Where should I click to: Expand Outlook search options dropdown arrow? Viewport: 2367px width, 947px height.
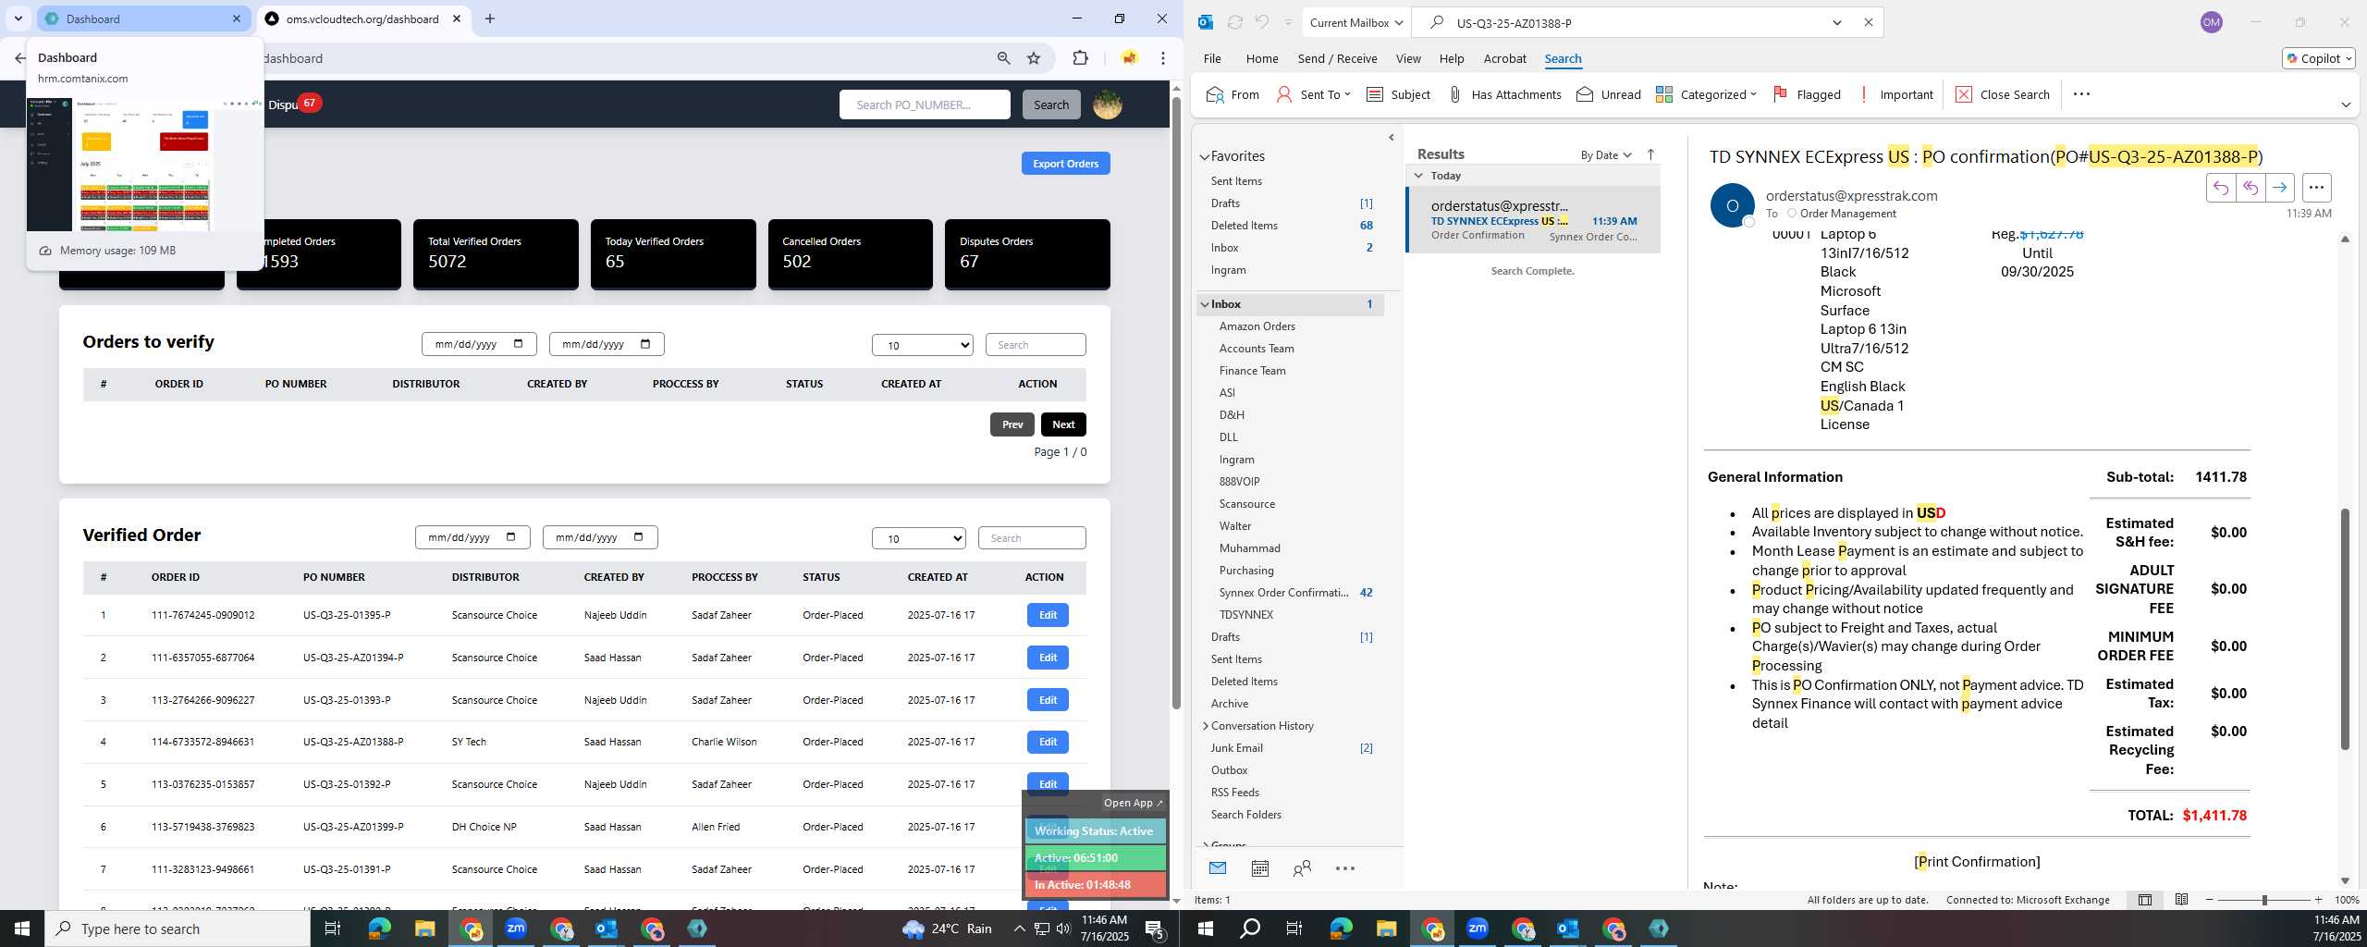click(1837, 22)
